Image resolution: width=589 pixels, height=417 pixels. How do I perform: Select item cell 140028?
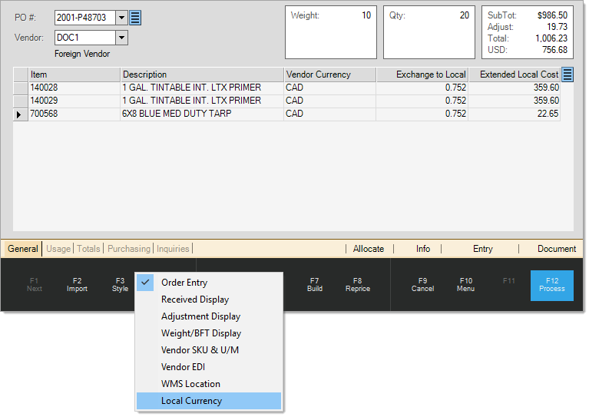pyautogui.click(x=74, y=88)
